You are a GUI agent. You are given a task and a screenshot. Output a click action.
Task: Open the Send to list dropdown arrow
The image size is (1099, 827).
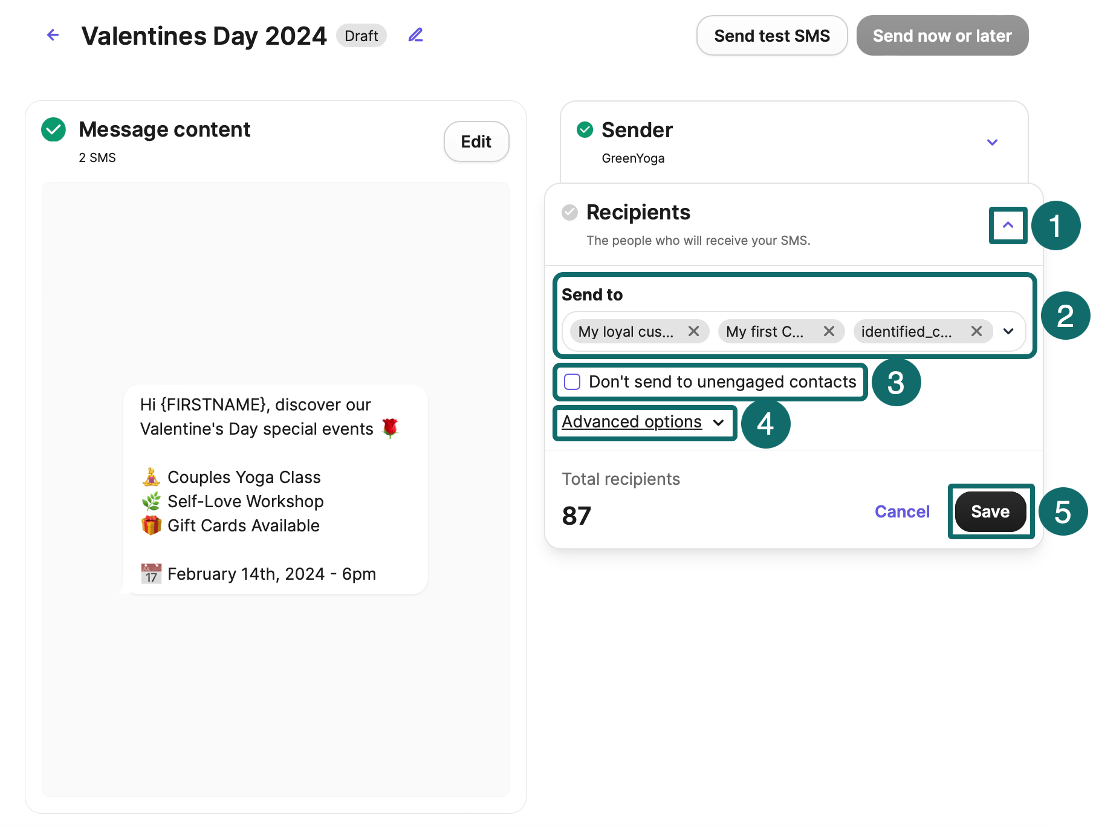pos(1008,331)
